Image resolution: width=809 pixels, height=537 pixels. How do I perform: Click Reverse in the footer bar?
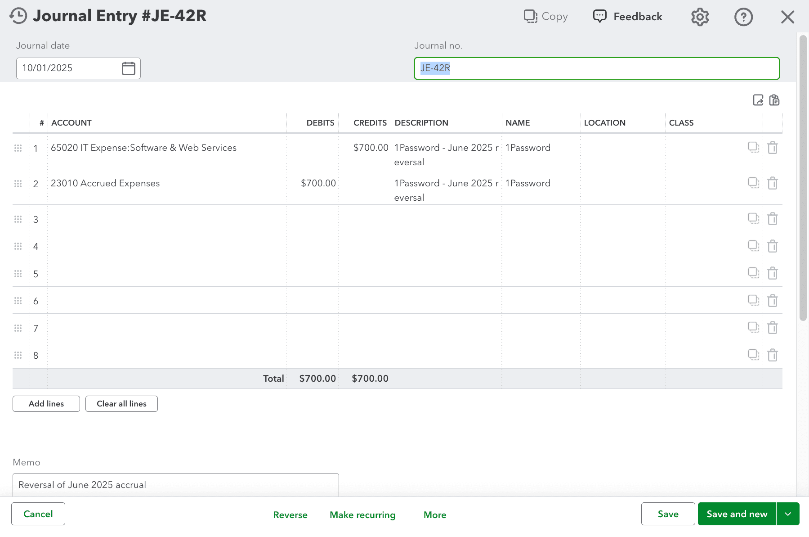[290, 514]
